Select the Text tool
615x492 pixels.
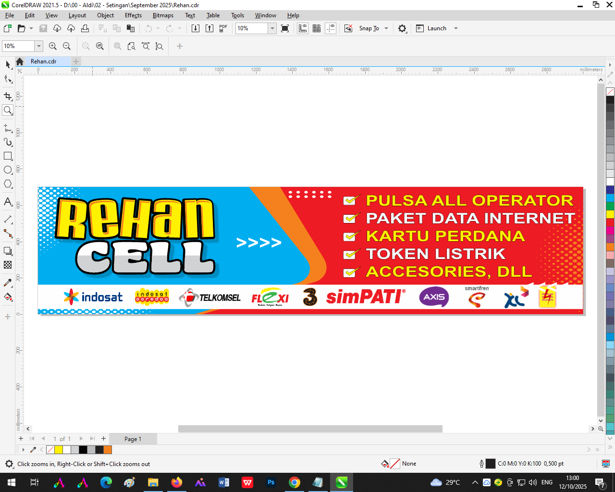click(8, 202)
